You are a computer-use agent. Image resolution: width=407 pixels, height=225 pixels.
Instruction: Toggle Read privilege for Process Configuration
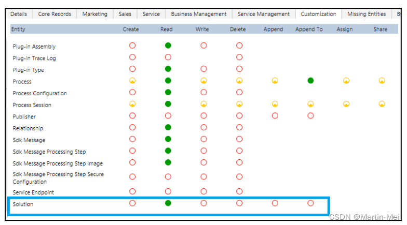pyautogui.click(x=168, y=92)
